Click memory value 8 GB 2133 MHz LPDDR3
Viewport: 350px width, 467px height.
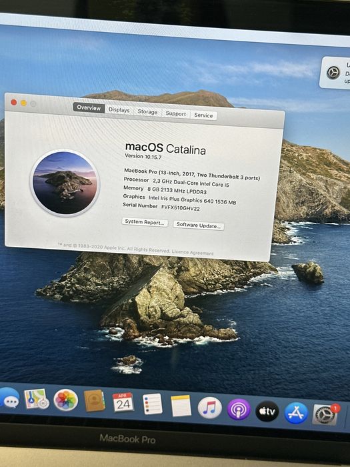click(177, 190)
